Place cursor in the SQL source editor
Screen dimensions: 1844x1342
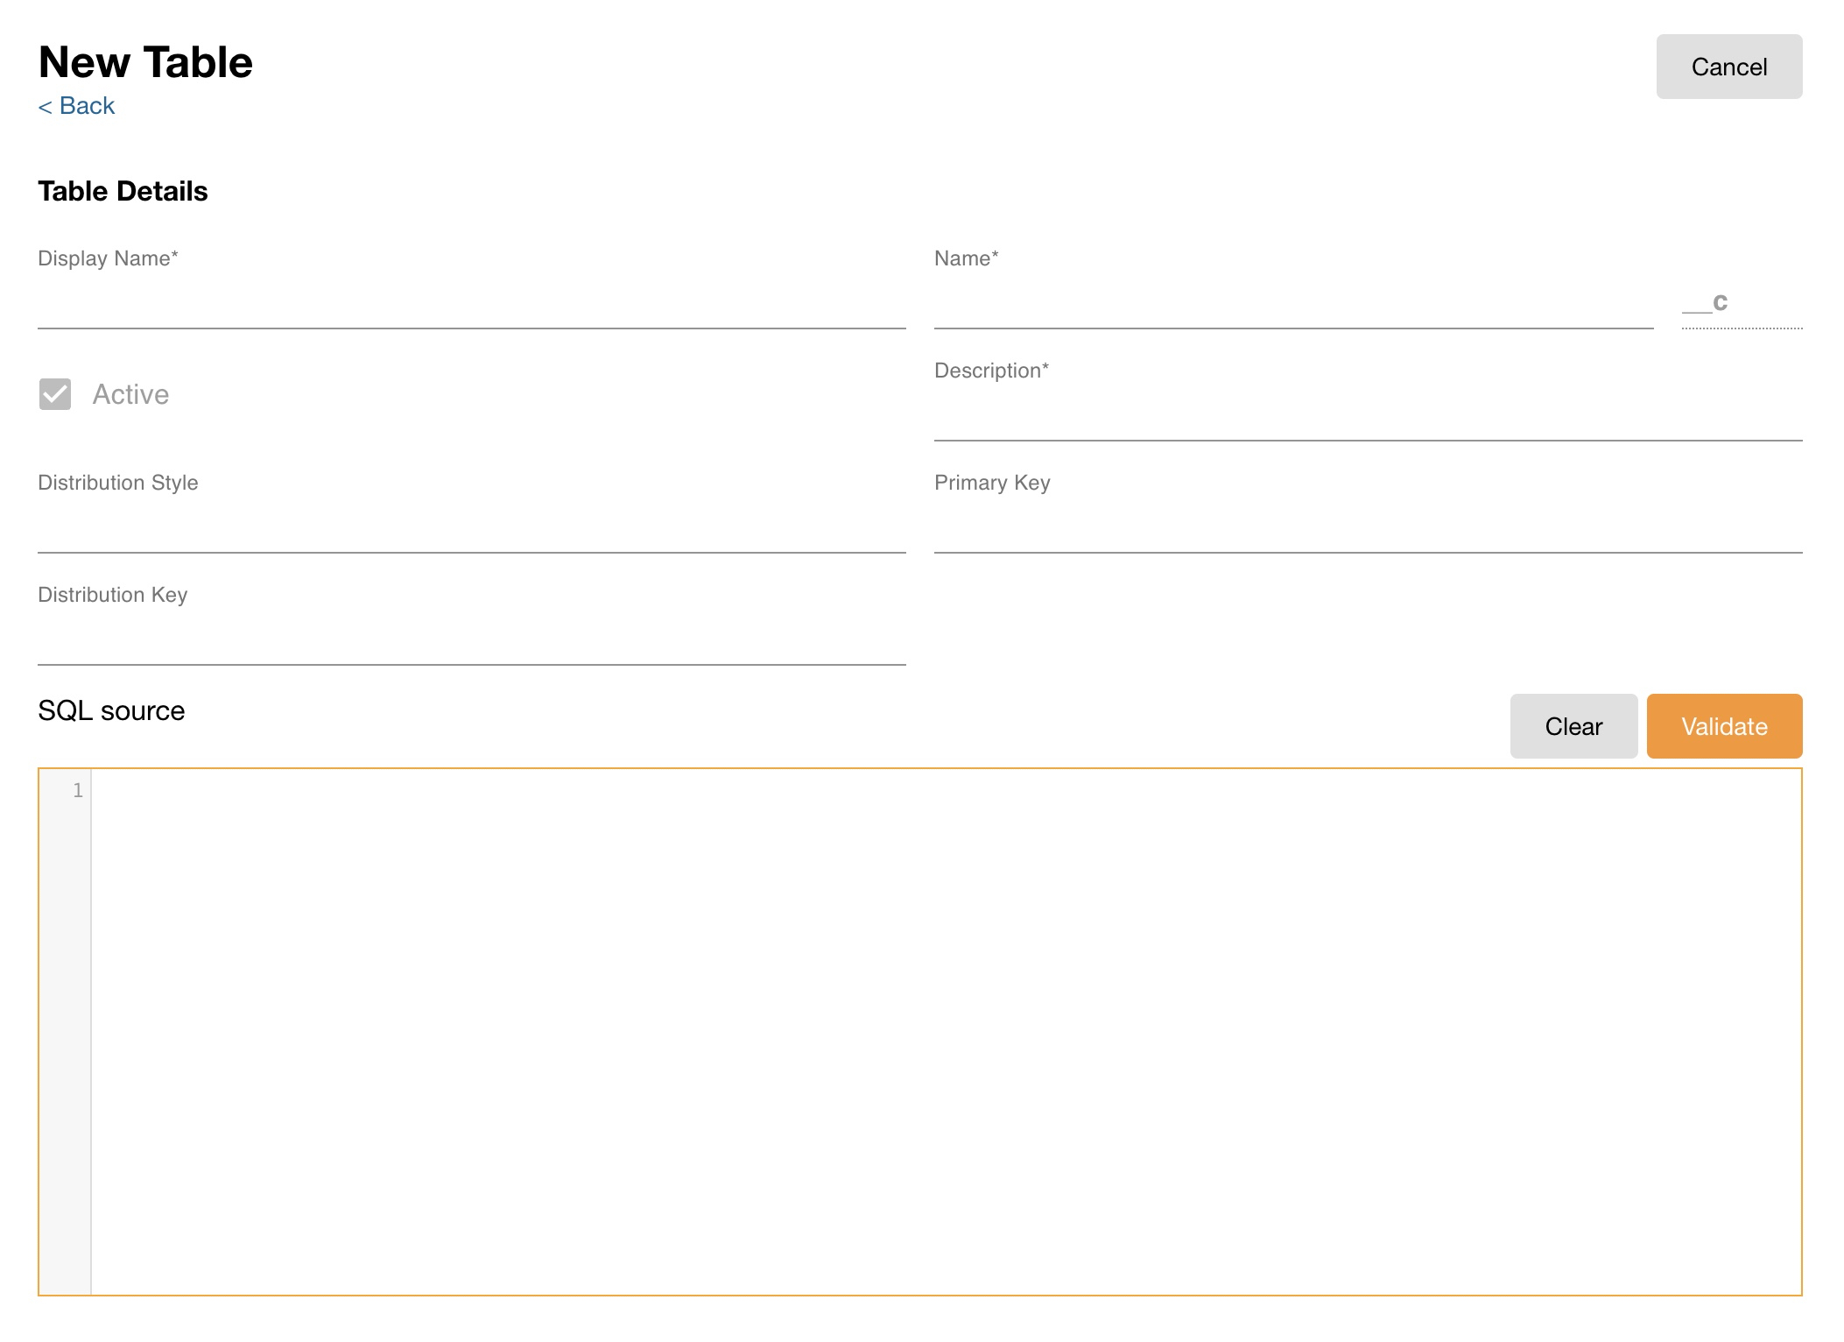pyautogui.click(x=946, y=1030)
